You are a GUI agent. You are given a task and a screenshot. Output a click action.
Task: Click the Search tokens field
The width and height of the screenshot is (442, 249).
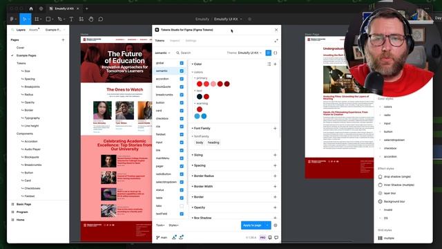click(199, 53)
